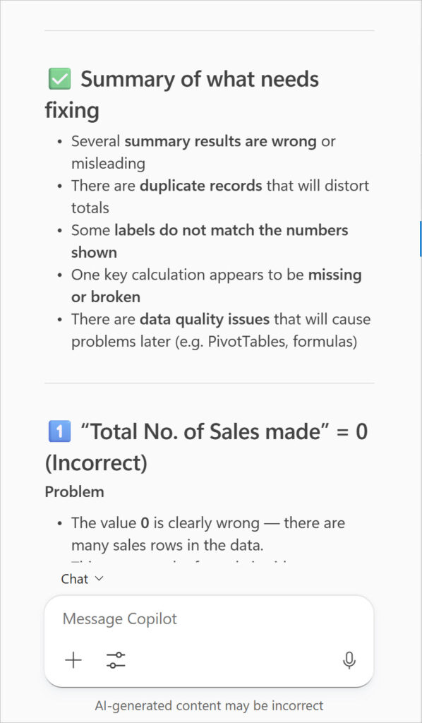
Task: Select the blue number 1 icon
Action: click(59, 431)
